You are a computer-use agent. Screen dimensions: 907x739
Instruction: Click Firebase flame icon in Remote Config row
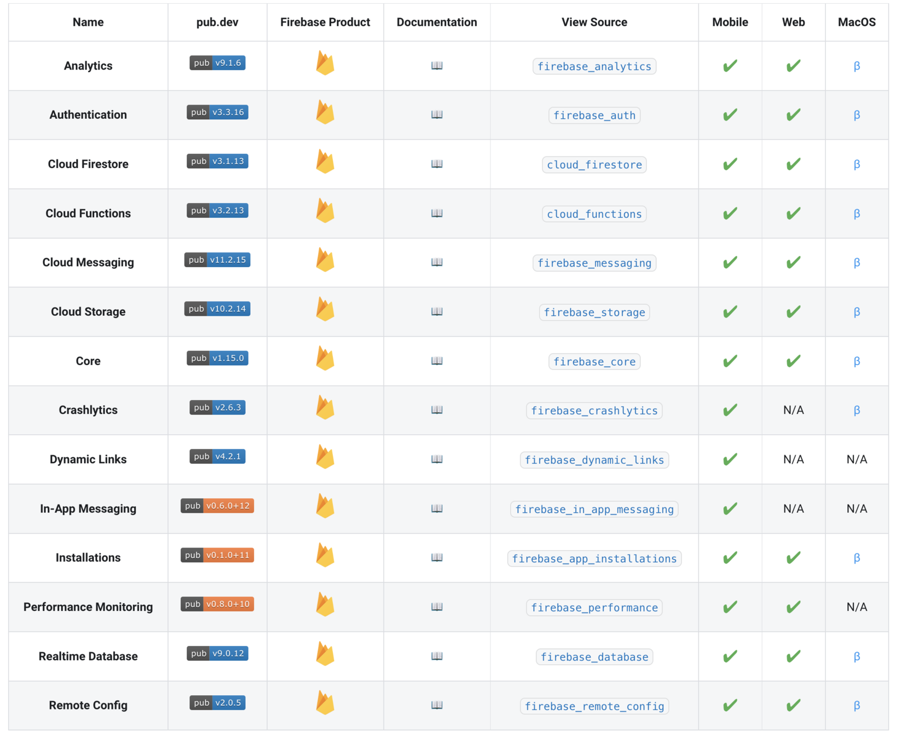pyautogui.click(x=325, y=703)
